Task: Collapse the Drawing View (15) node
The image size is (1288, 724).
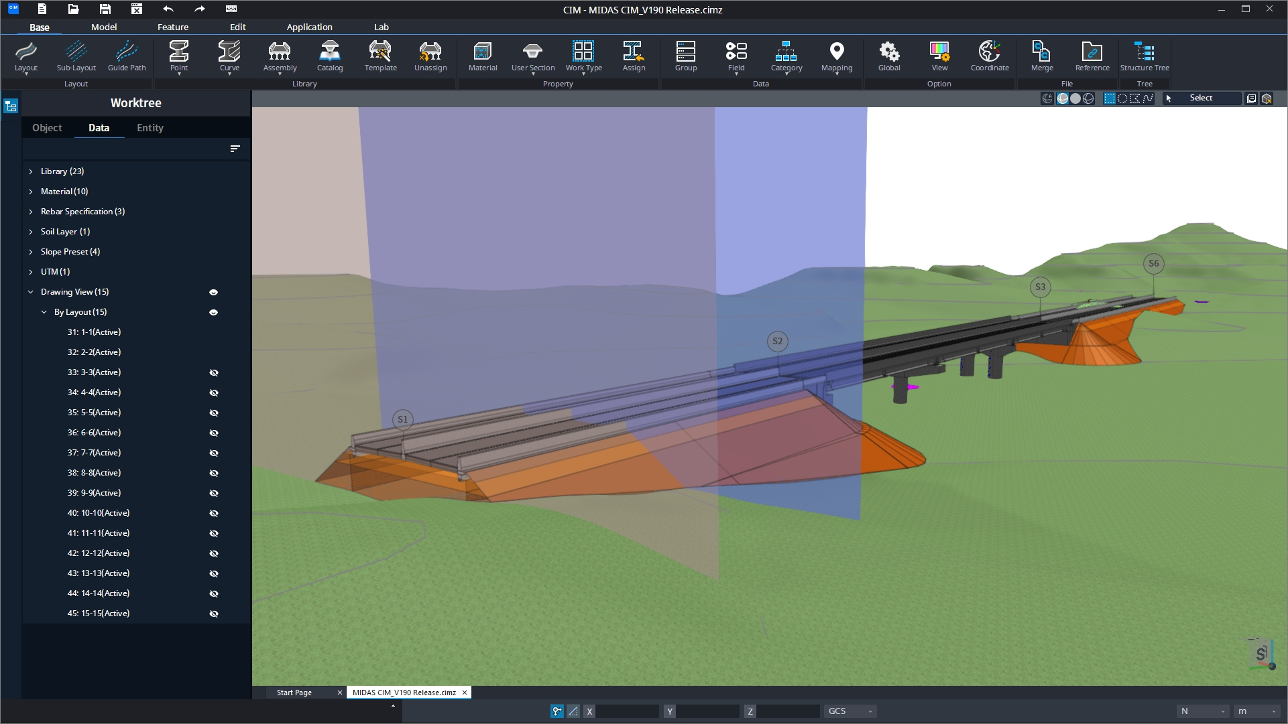Action: [x=31, y=292]
